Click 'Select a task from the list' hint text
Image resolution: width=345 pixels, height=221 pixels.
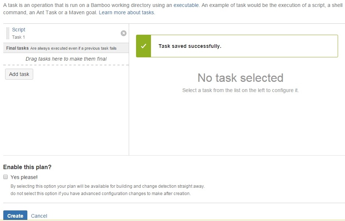pos(240,90)
